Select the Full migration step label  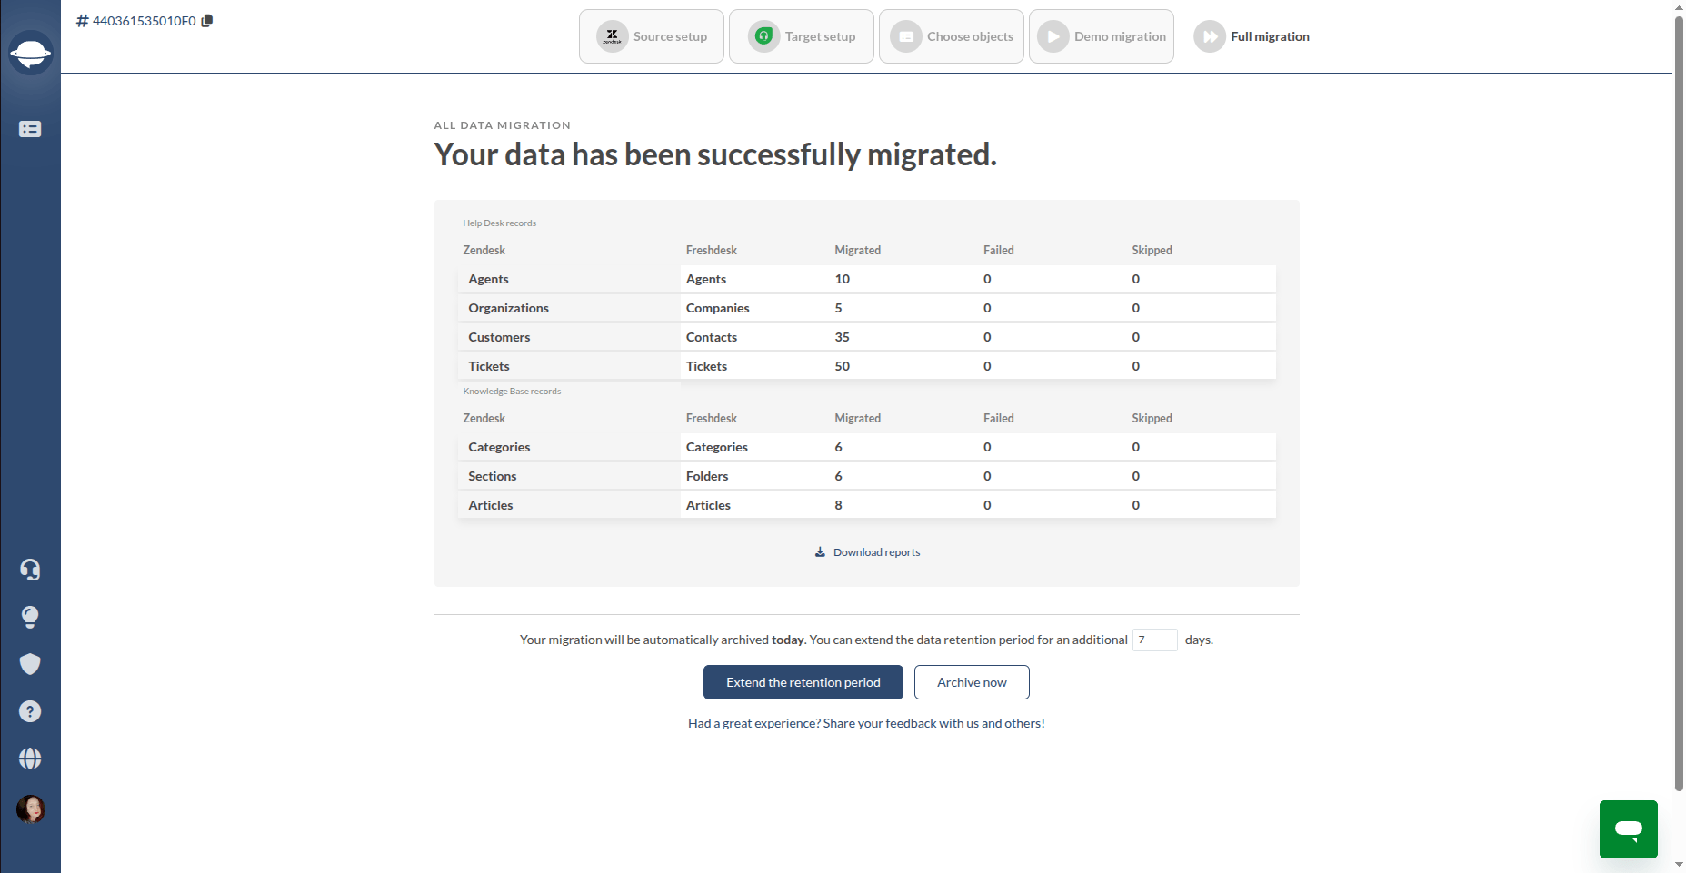pyautogui.click(x=1270, y=36)
